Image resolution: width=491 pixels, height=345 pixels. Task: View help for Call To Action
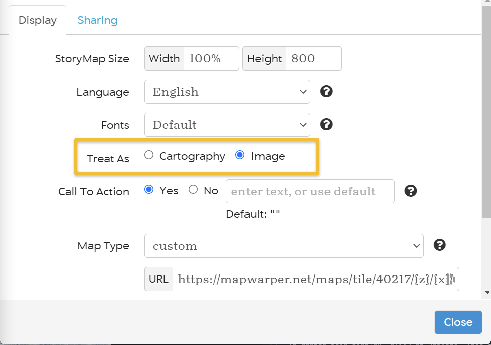click(411, 191)
